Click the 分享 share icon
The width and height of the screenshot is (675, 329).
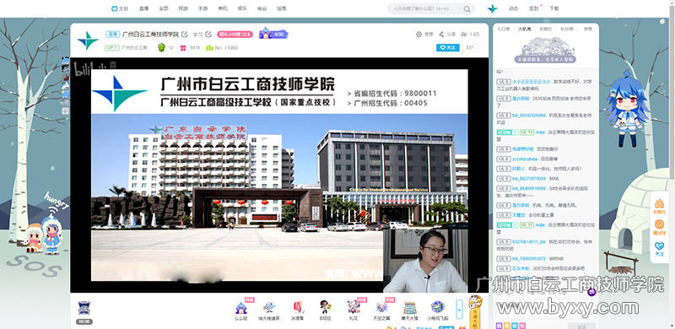[447, 34]
